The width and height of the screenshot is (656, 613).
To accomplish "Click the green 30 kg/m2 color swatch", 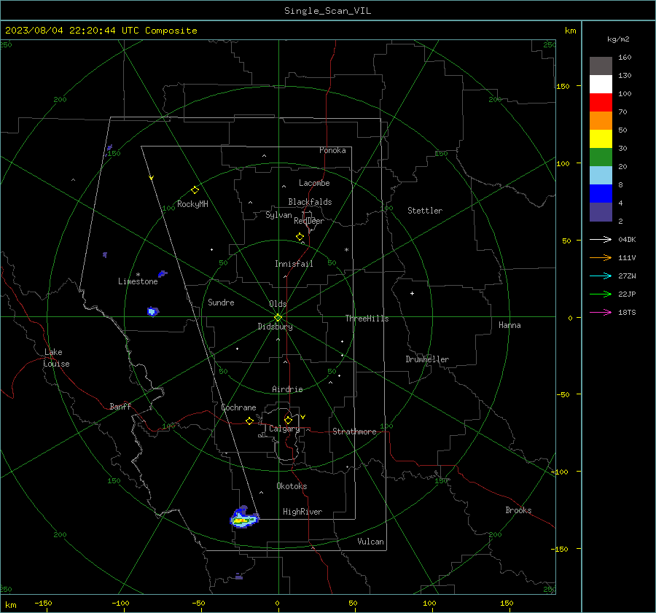I will pyautogui.click(x=601, y=157).
